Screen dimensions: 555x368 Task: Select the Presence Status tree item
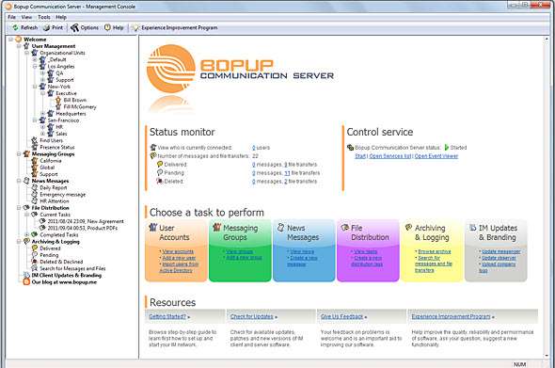point(57,148)
